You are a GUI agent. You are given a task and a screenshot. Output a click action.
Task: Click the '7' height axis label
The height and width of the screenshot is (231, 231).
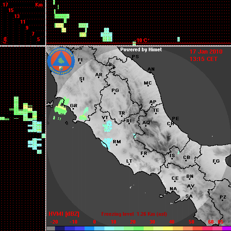(33, 34)
